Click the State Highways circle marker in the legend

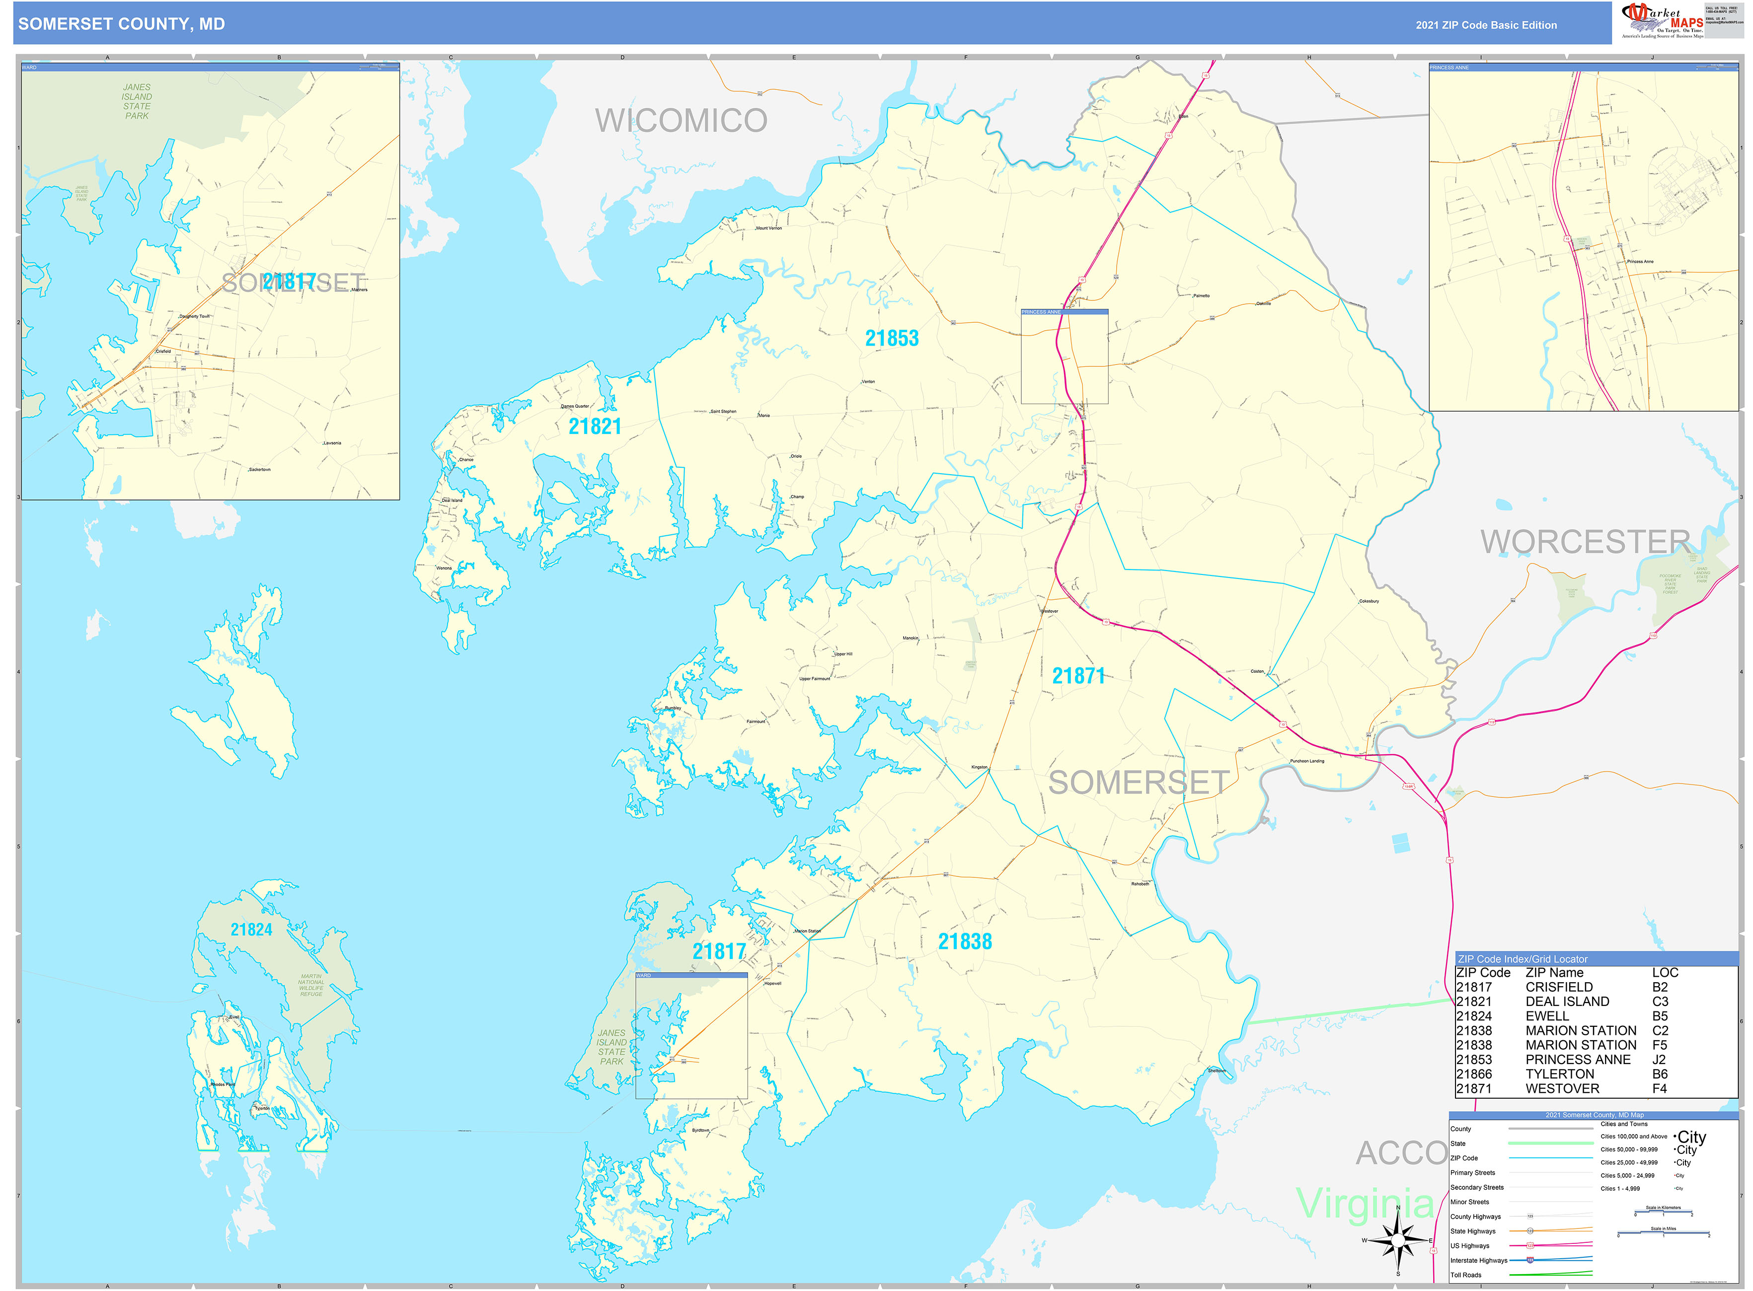click(x=1530, y=1231)
